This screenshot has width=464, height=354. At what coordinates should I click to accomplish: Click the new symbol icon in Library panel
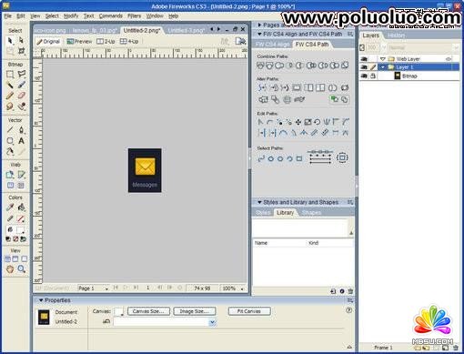tap(333, 291)
